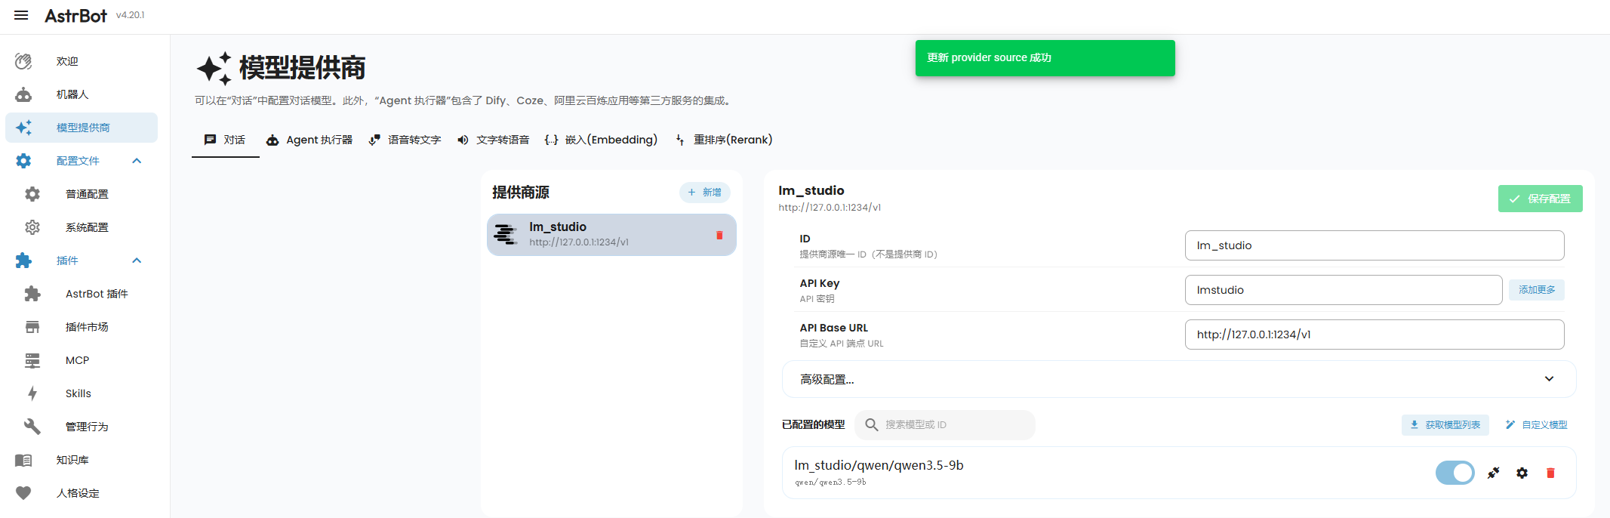Select the 重排序(Rerank) tab
1610x518 pixels.
[724, 140]
